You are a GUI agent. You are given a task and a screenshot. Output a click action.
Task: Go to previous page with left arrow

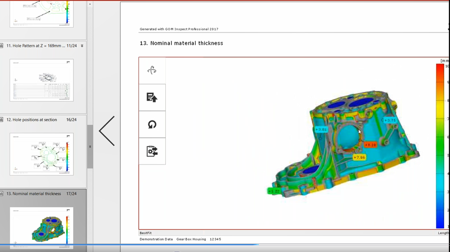[107, 131]
